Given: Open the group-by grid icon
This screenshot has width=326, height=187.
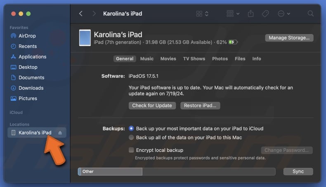Looking at the screenshot, I should click(230, 14).
